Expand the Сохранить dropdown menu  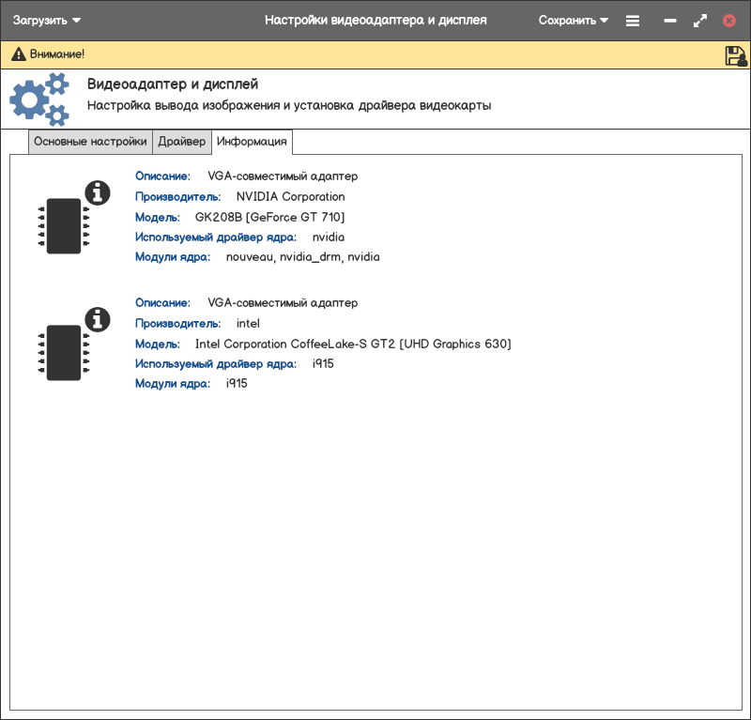pos(573,20)
